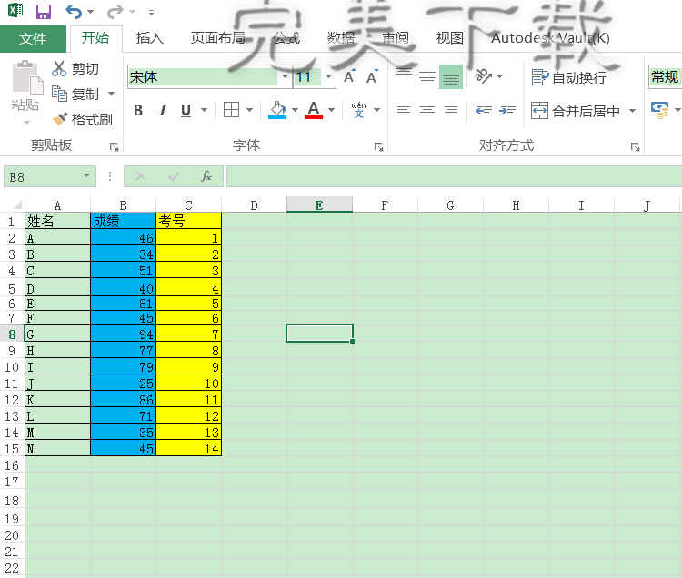
Task: Apply the blue fill color bucket
Action: pyautogui.click(x=277, y=110)
